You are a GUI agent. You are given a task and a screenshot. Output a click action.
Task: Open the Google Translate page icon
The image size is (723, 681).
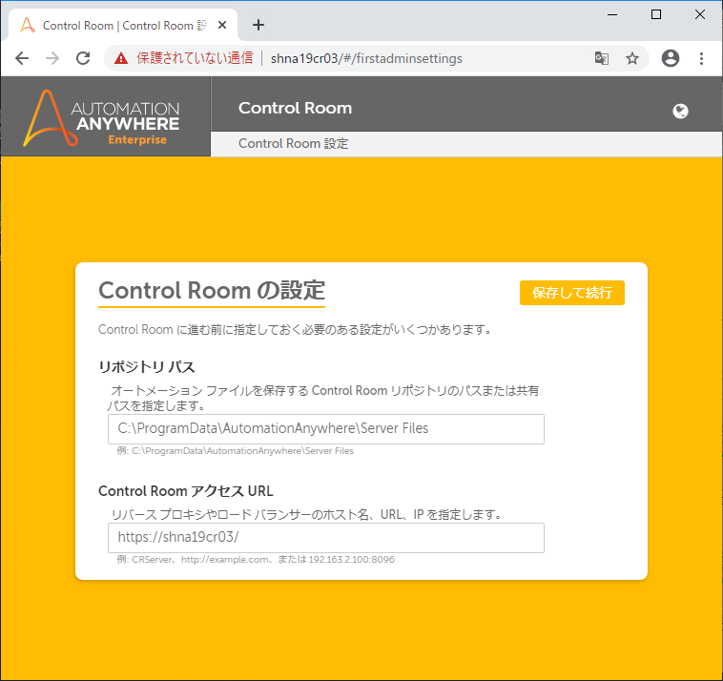coord(601,58)
